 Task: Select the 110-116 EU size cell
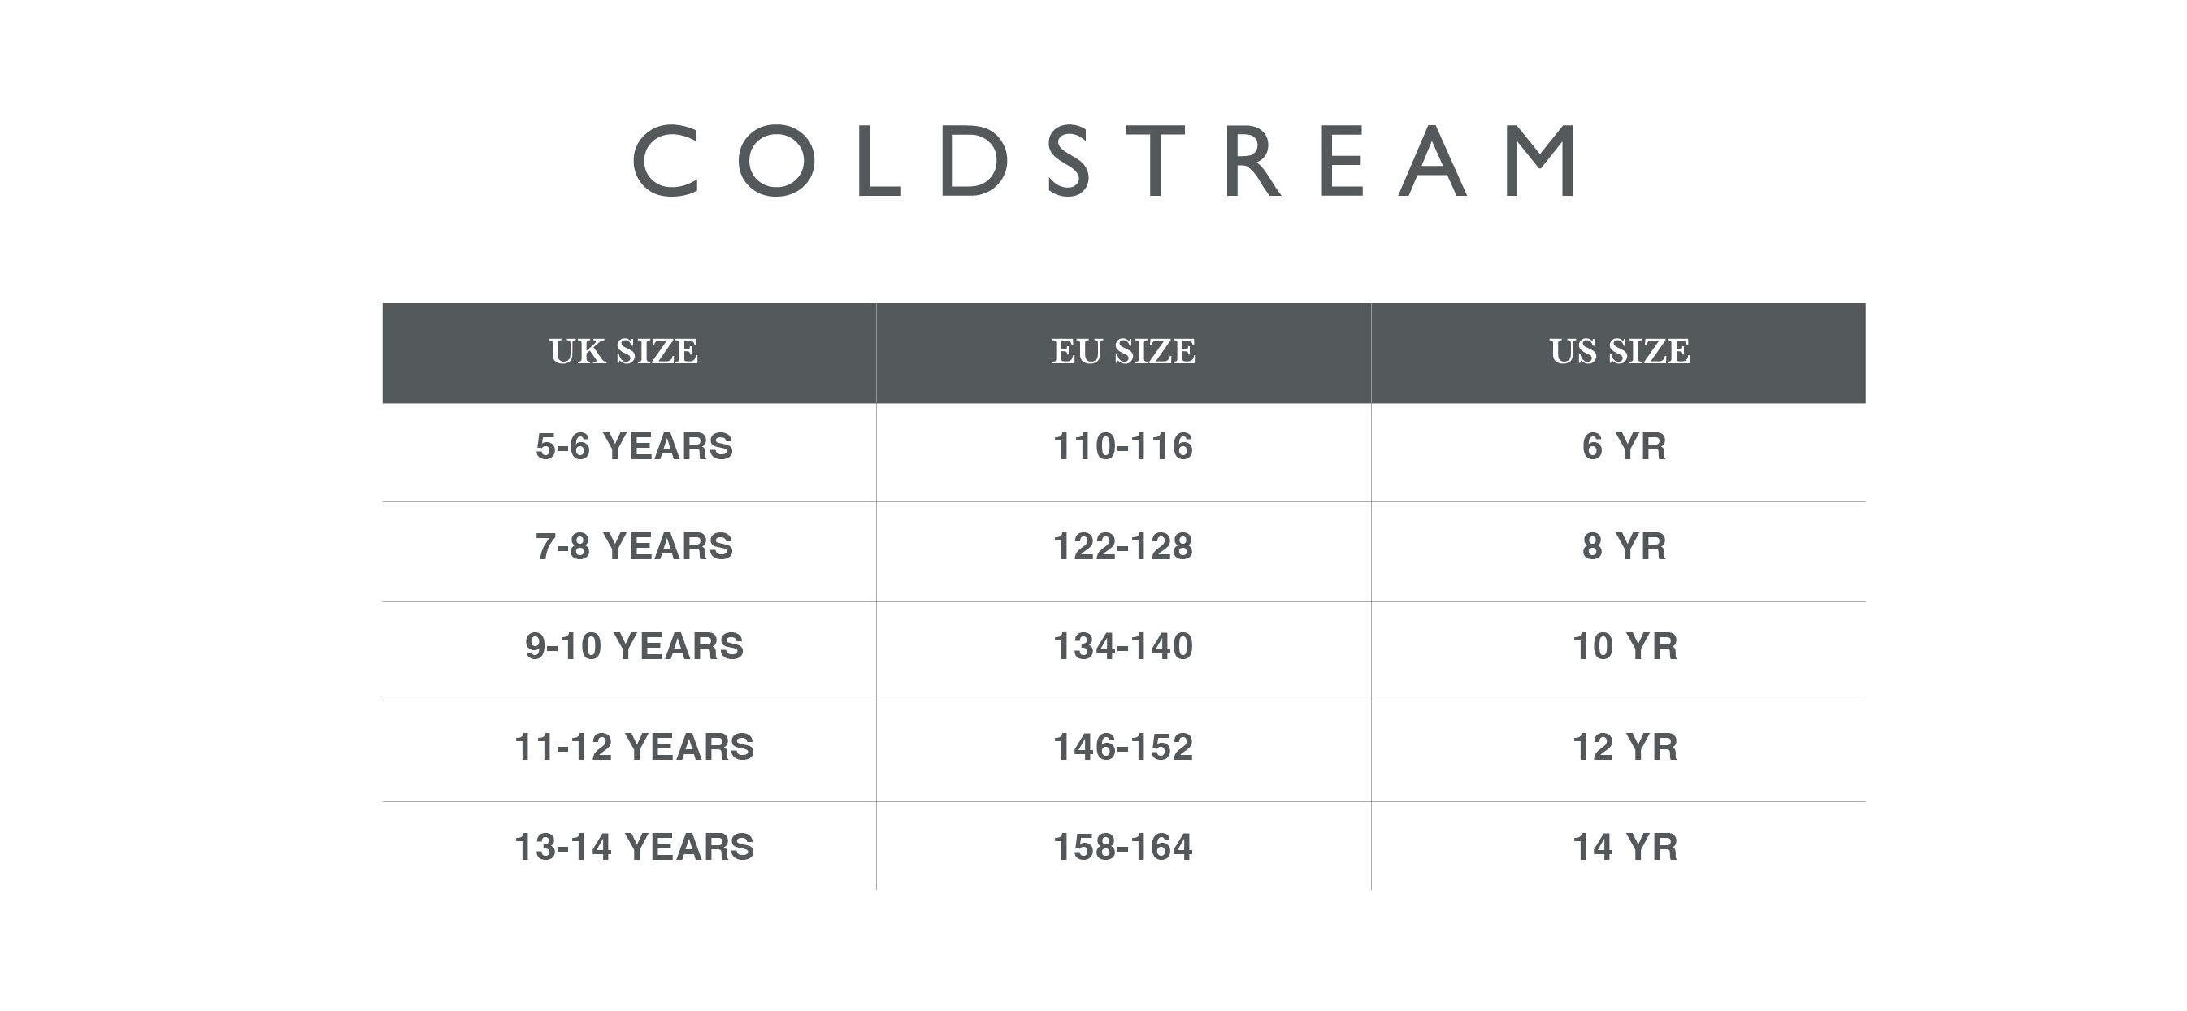(1123, 446)
